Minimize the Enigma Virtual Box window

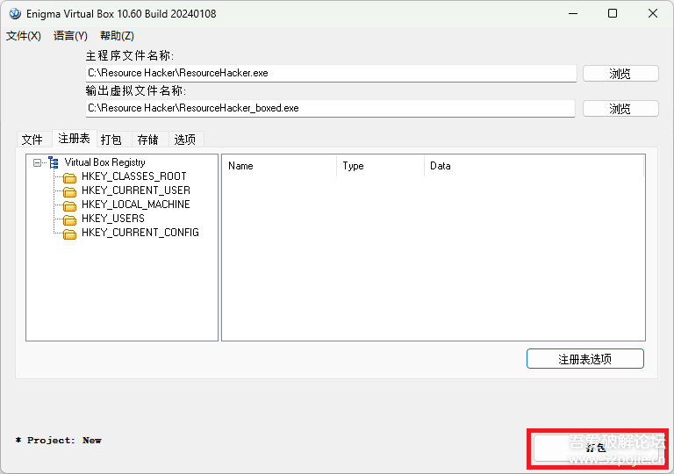(573, 13)
